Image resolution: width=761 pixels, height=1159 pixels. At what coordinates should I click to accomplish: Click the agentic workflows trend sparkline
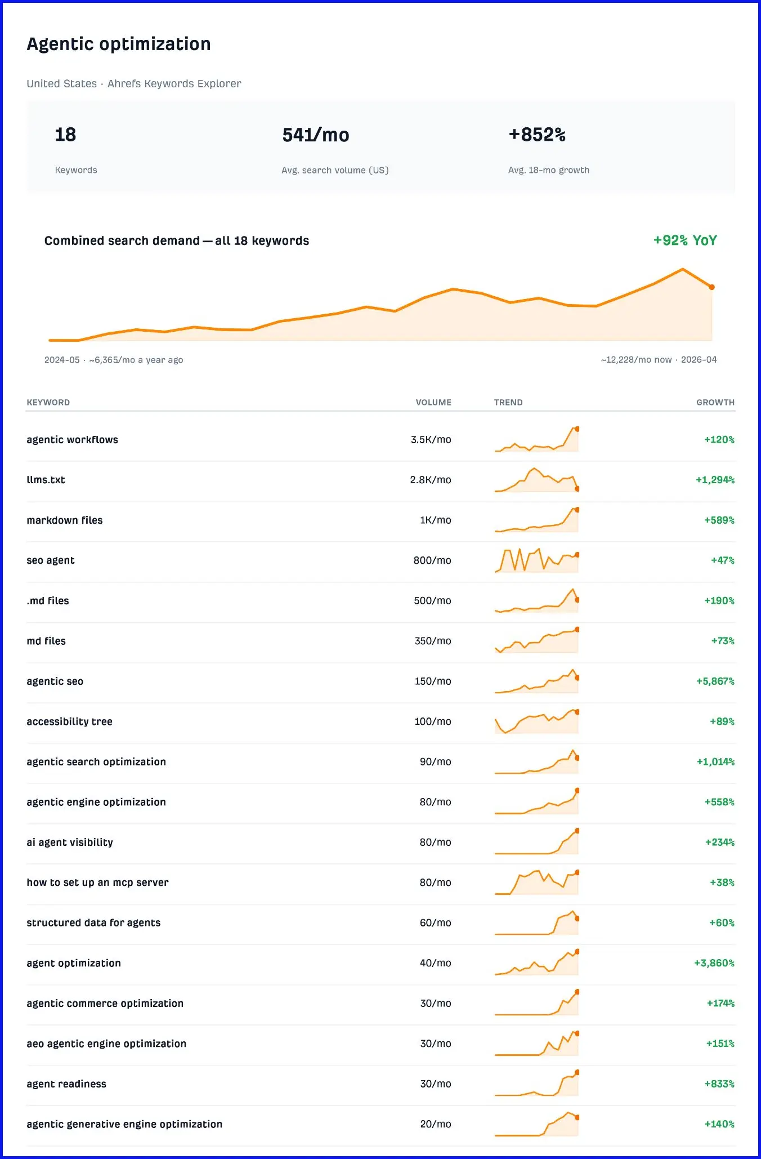click(x=537, y=440)
